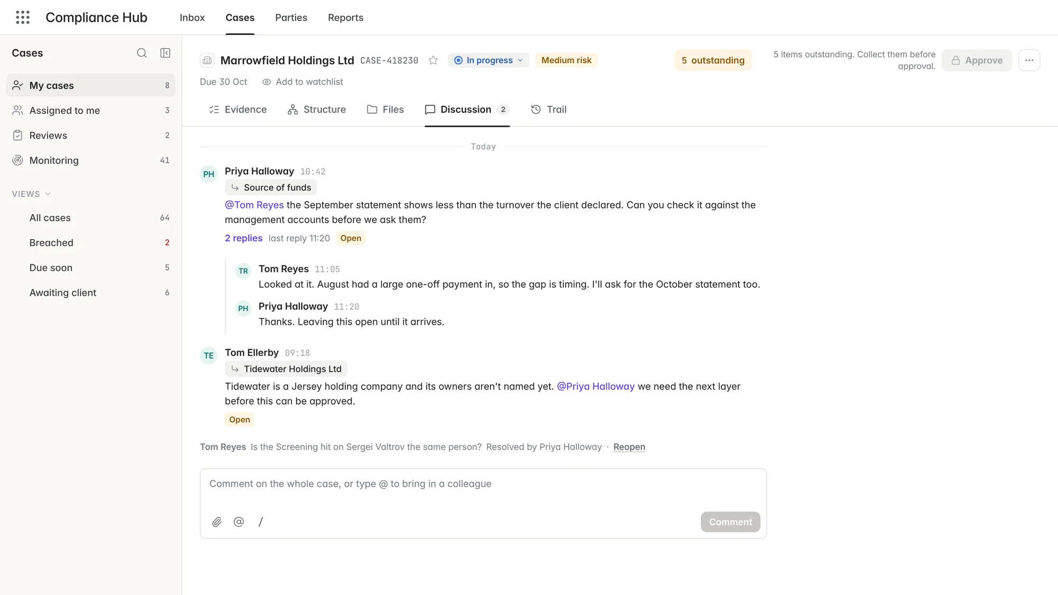Attach a file with the paperclip icon
Image resolution: width=1058 pixels, height=595 pixels.
click(x=217, y=522)
